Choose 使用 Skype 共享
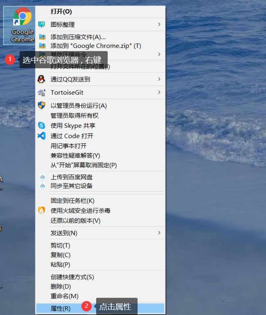 [100, 126]
